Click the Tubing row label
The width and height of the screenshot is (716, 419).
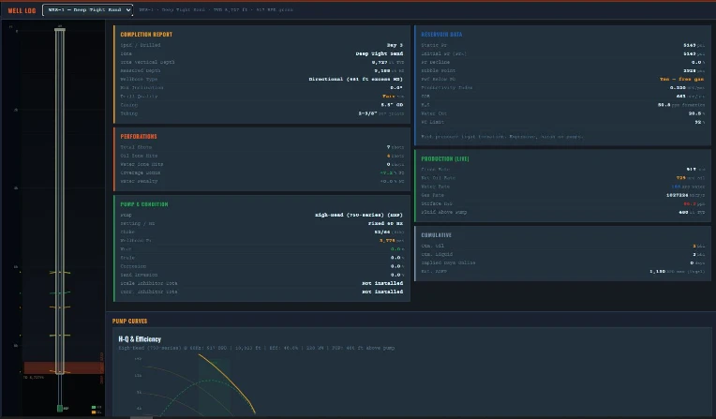(x=128, y=113)
